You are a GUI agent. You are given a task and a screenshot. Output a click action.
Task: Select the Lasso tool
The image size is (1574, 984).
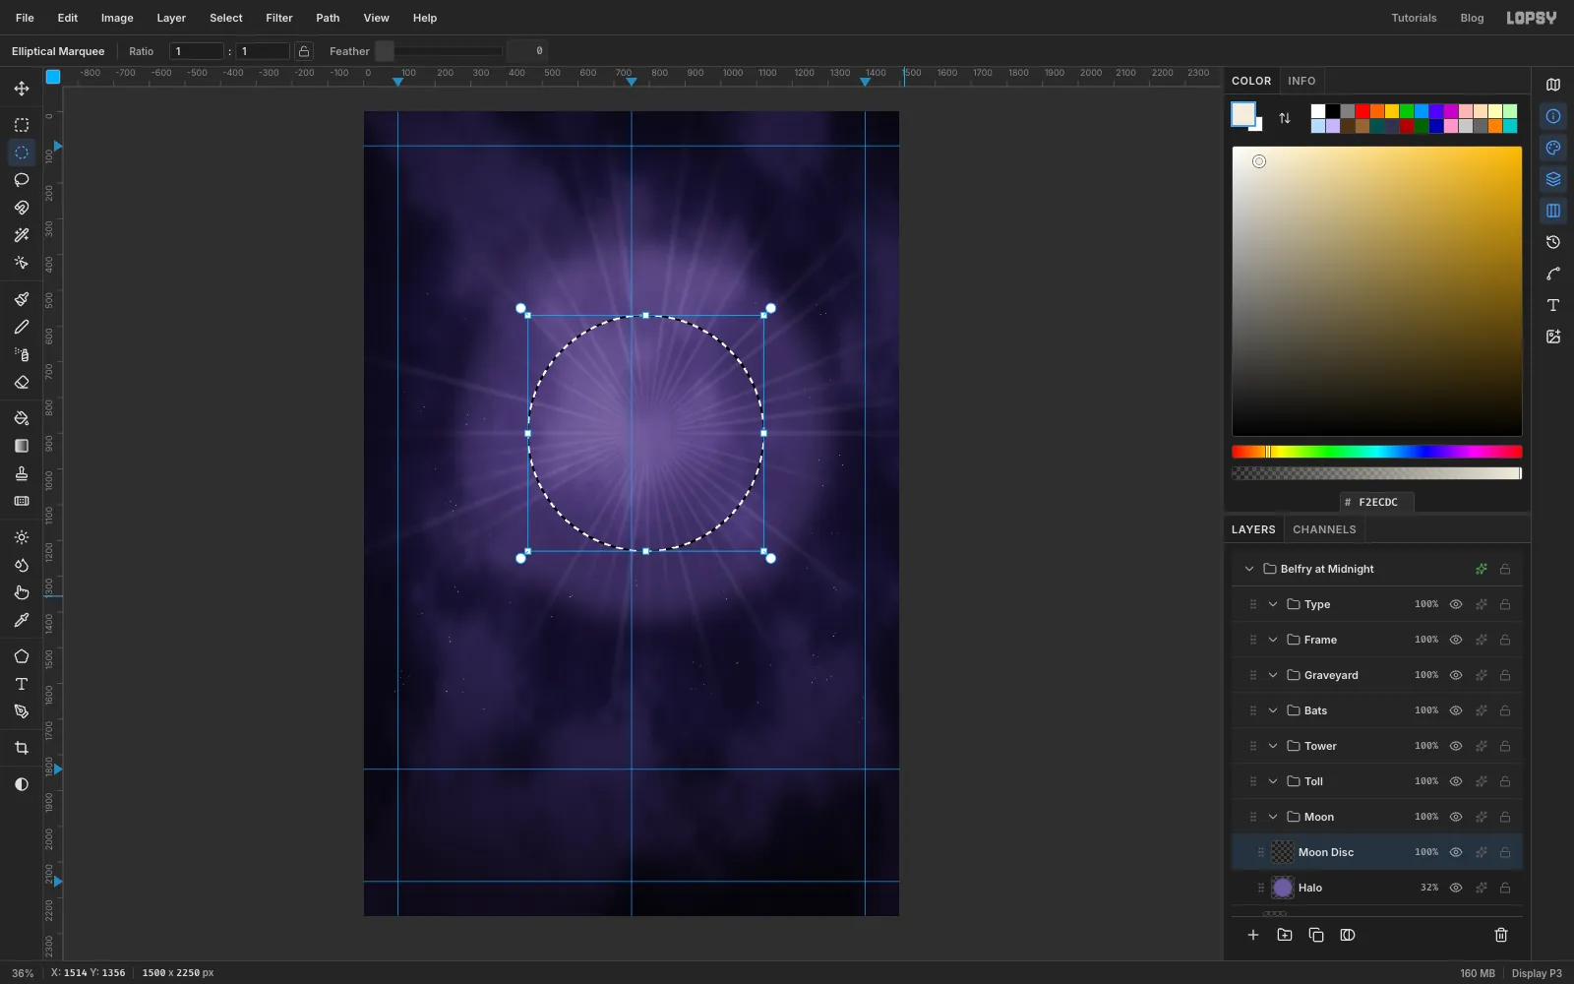(x=22, y=180)
